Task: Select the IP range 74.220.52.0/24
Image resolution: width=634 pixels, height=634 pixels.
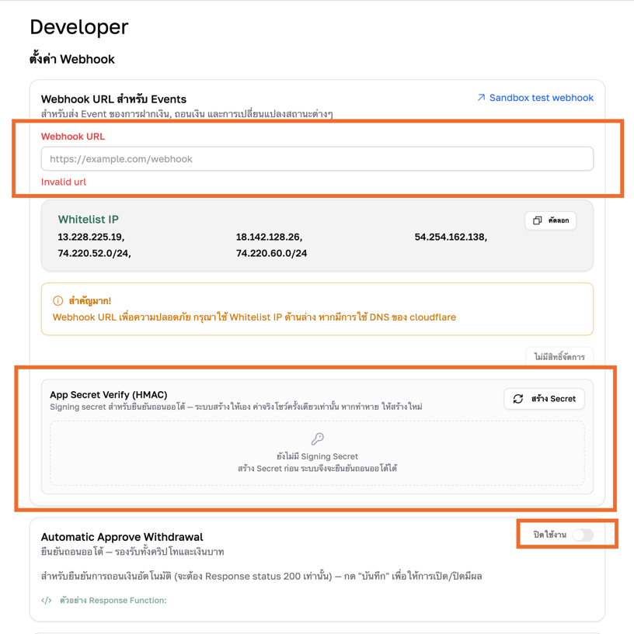Action: coord(94,254)
